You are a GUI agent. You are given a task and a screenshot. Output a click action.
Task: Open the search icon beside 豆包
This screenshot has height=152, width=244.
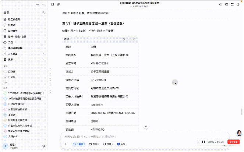coord(43,12)
